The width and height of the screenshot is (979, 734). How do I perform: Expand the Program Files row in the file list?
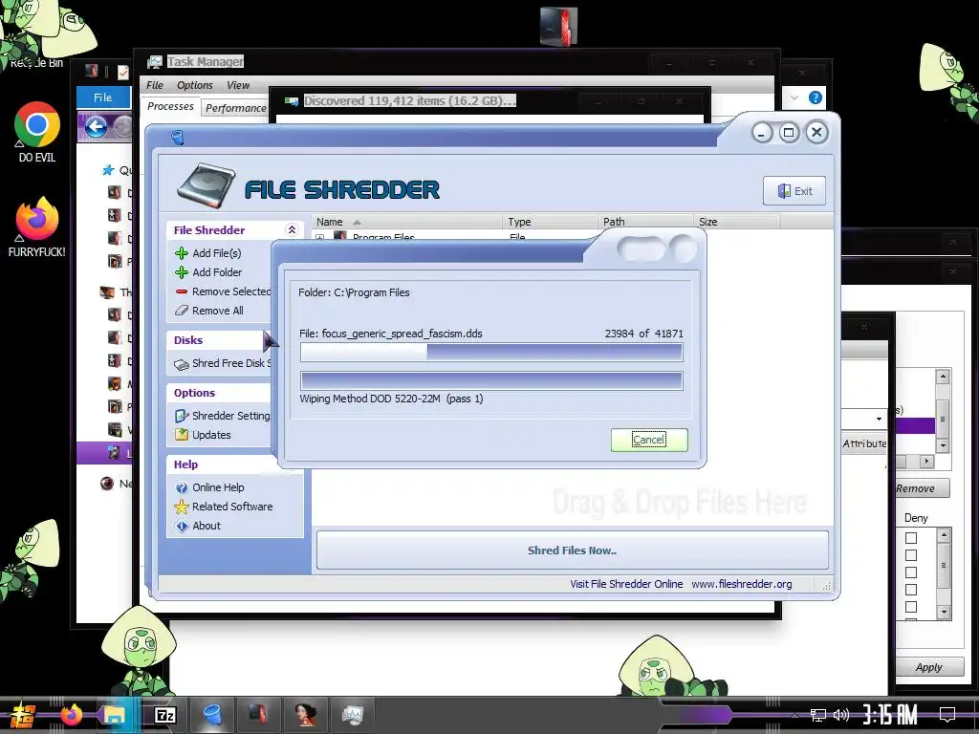320,238
